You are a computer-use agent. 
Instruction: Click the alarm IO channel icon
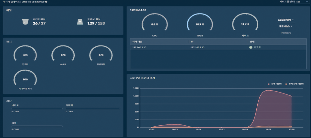[80, 22]
